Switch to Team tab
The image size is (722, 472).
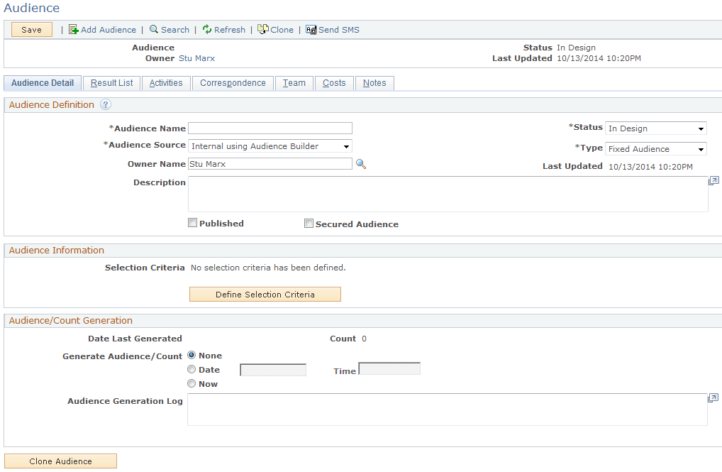tap(294, 83)
